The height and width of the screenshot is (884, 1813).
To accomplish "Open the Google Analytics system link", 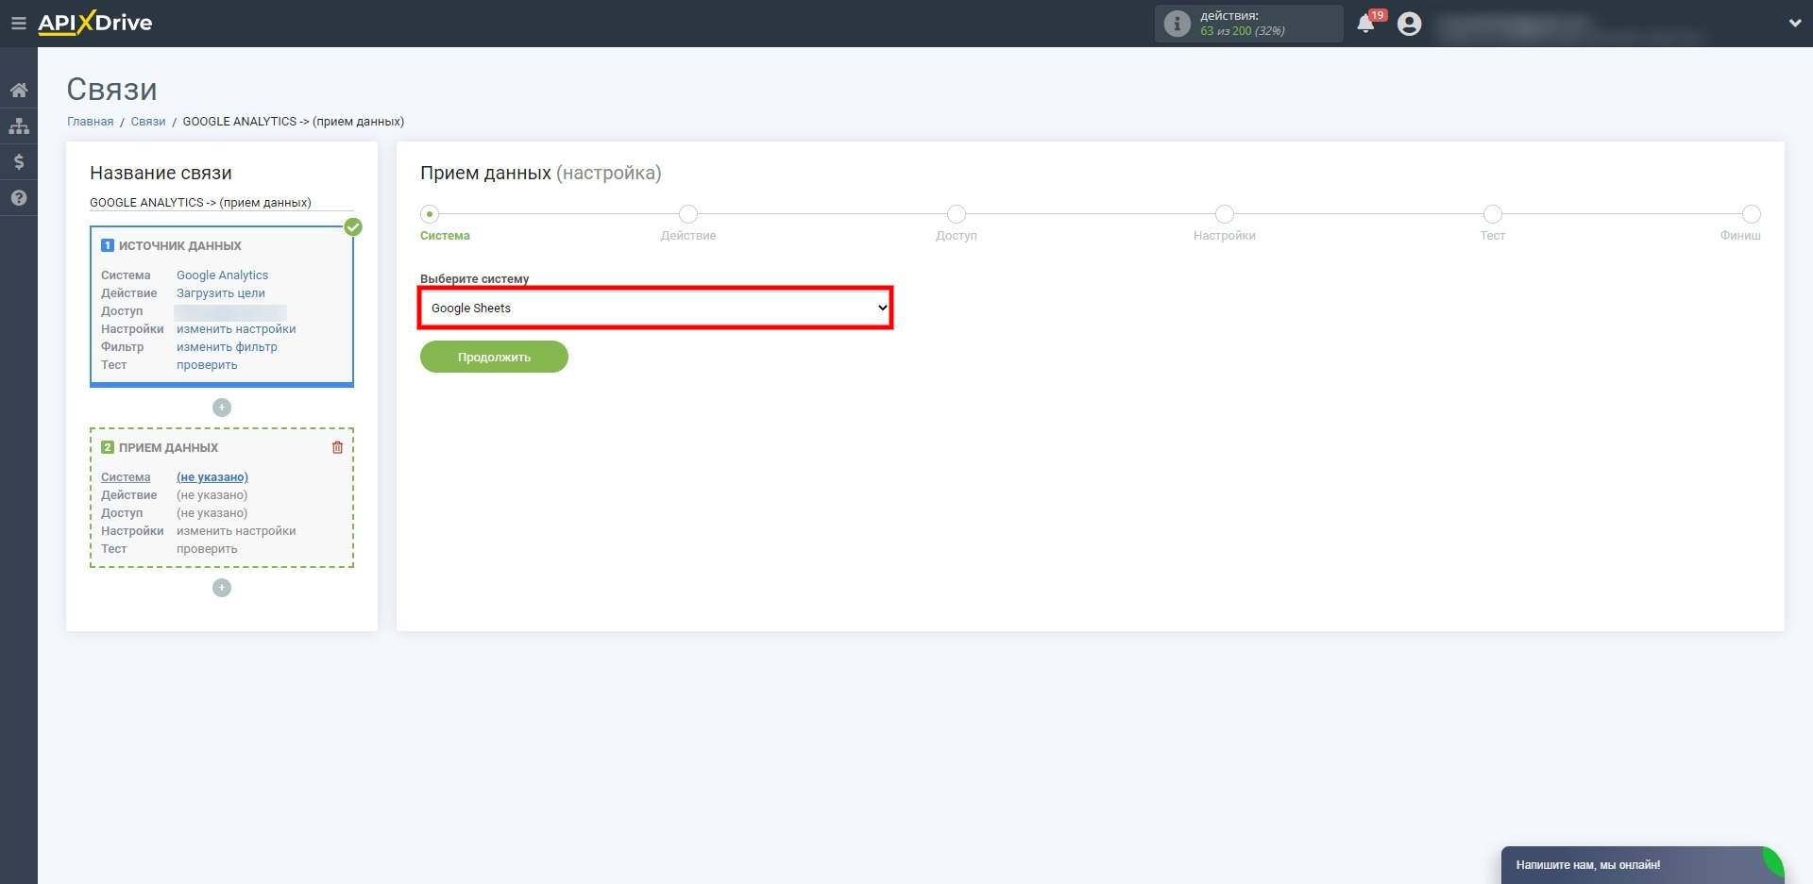I will [x=222, y=275].
